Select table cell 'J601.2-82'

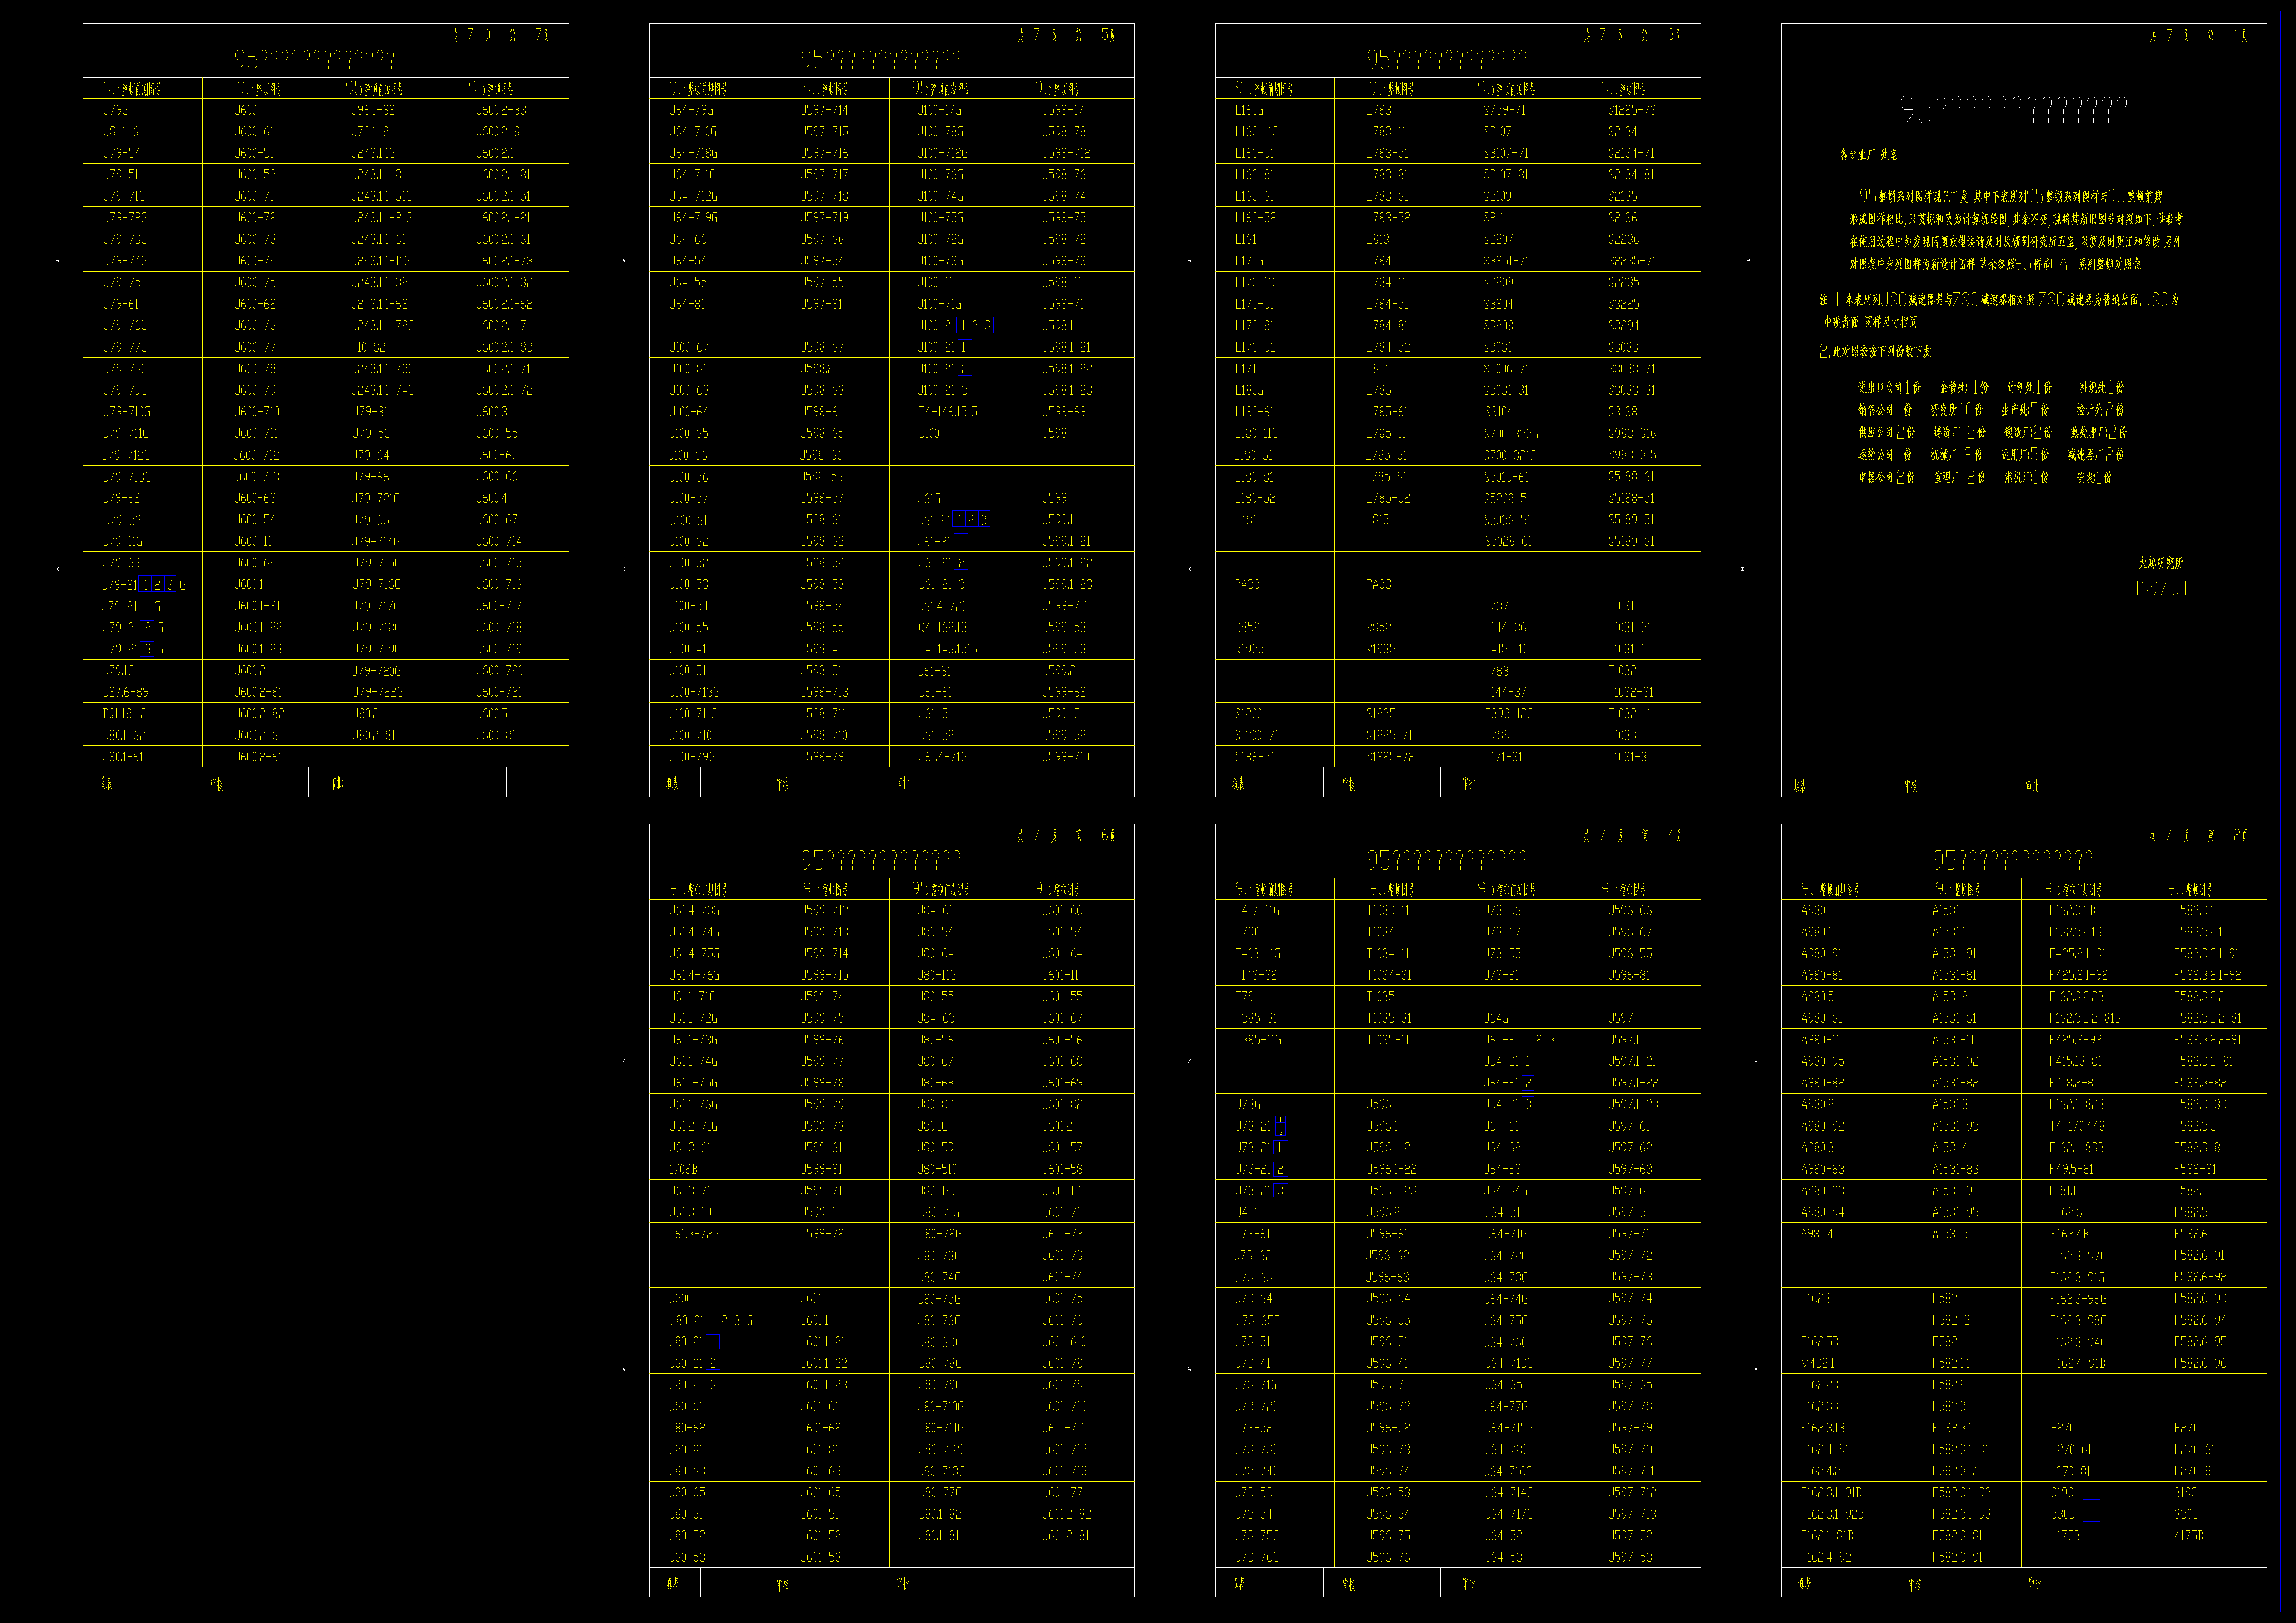[x=1067, y=1514]
